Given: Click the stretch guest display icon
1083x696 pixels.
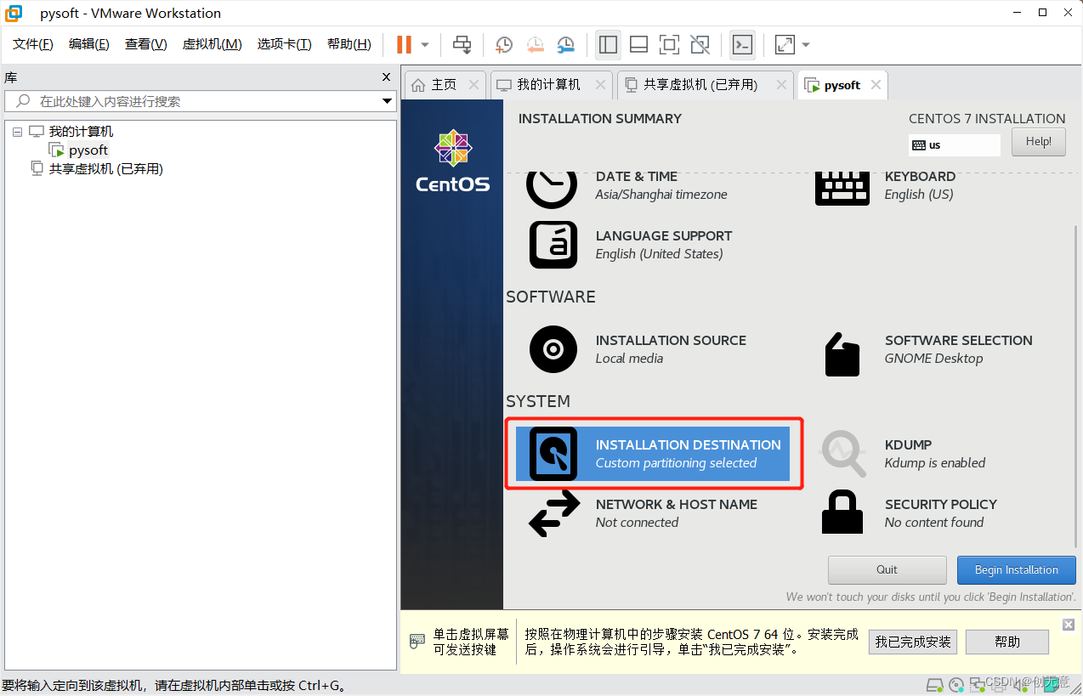Looking at the screenshot, I should click(785, 44).
